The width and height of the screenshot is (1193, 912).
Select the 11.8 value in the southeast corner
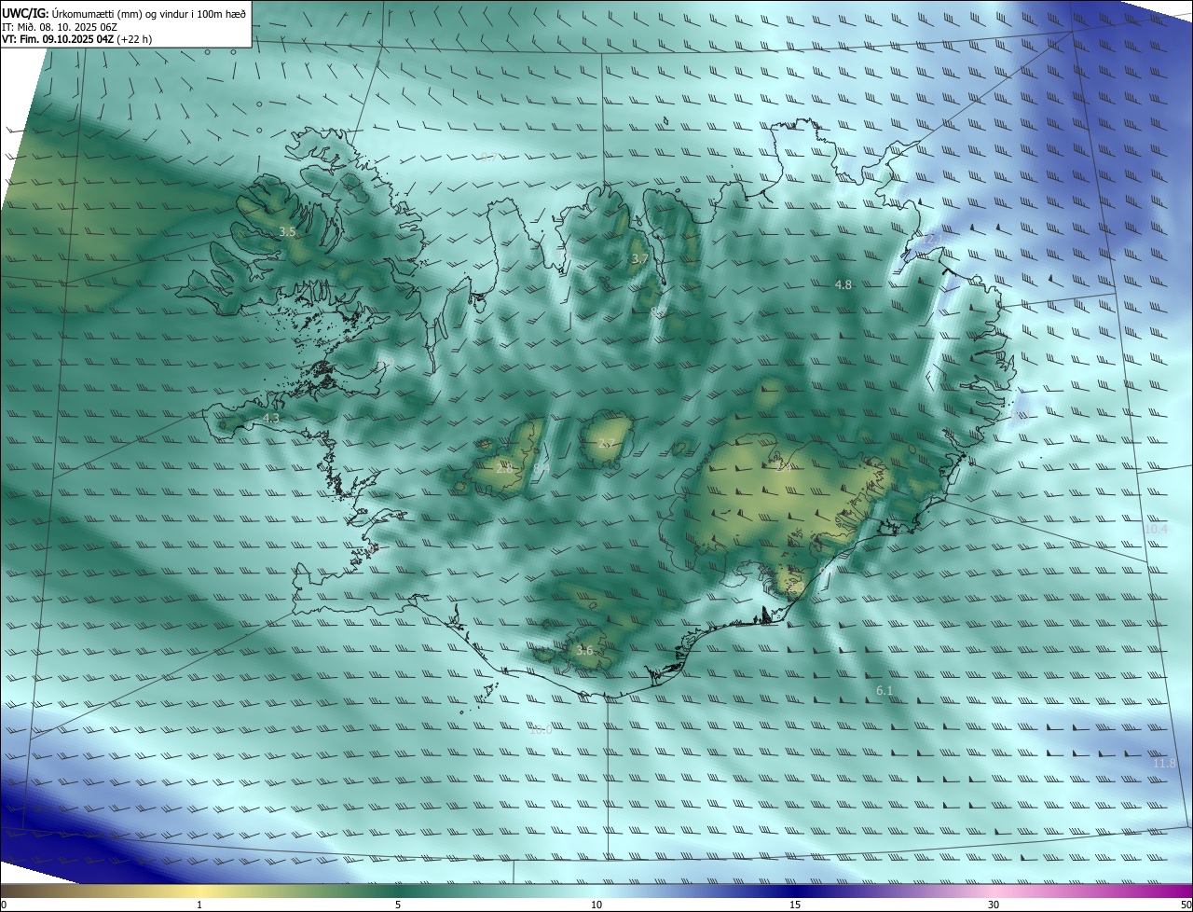pyautogui.click(x=1165, y=763)
